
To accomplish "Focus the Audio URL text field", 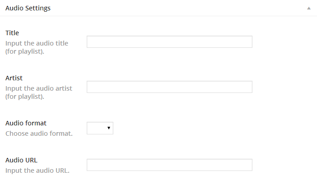I will click(x=169, y=165).
